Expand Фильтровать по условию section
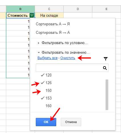Screen dimensions: 121x133 pyautogui.click(x=63, y=43)
